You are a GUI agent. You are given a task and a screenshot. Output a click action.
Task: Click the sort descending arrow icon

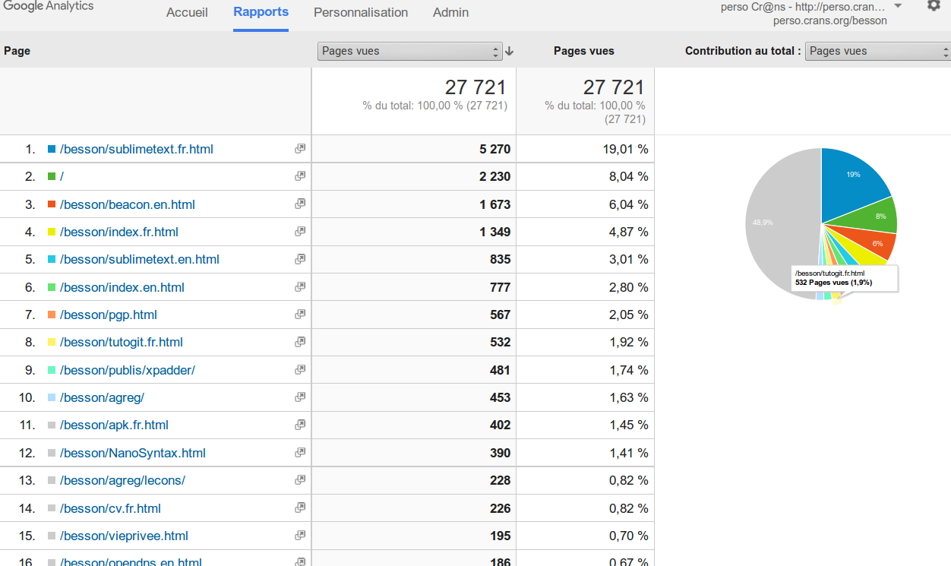point(510,52)
